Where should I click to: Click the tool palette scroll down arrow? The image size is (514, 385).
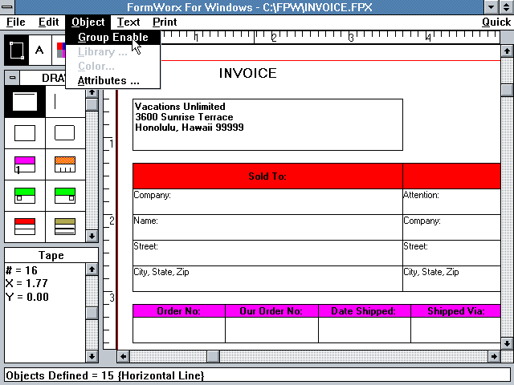click(x=92, y=237)
